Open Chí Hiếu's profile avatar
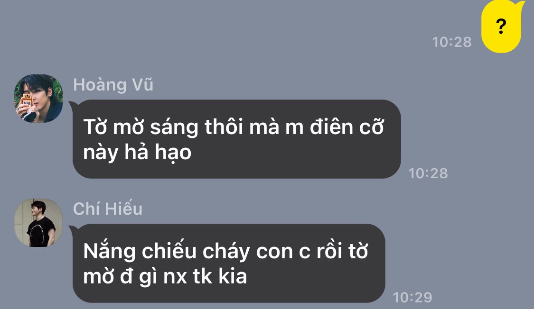 point(38,223)
